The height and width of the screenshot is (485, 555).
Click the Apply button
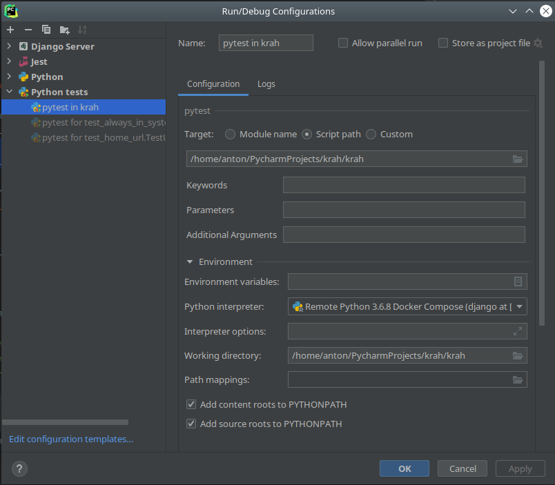pos(520,468)
